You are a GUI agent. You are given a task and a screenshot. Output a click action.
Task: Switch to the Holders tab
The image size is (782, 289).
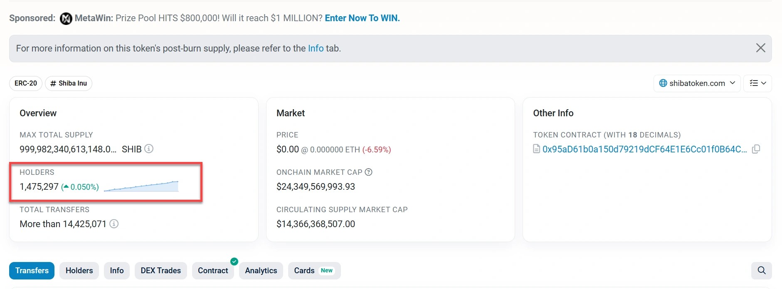[x=79, y=270]
